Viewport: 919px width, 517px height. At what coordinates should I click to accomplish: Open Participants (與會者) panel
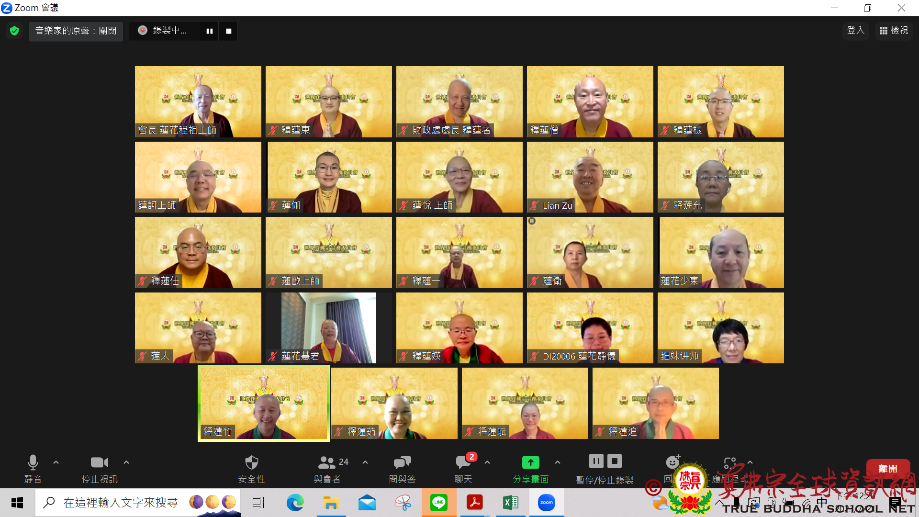click(x=327, y=463)
